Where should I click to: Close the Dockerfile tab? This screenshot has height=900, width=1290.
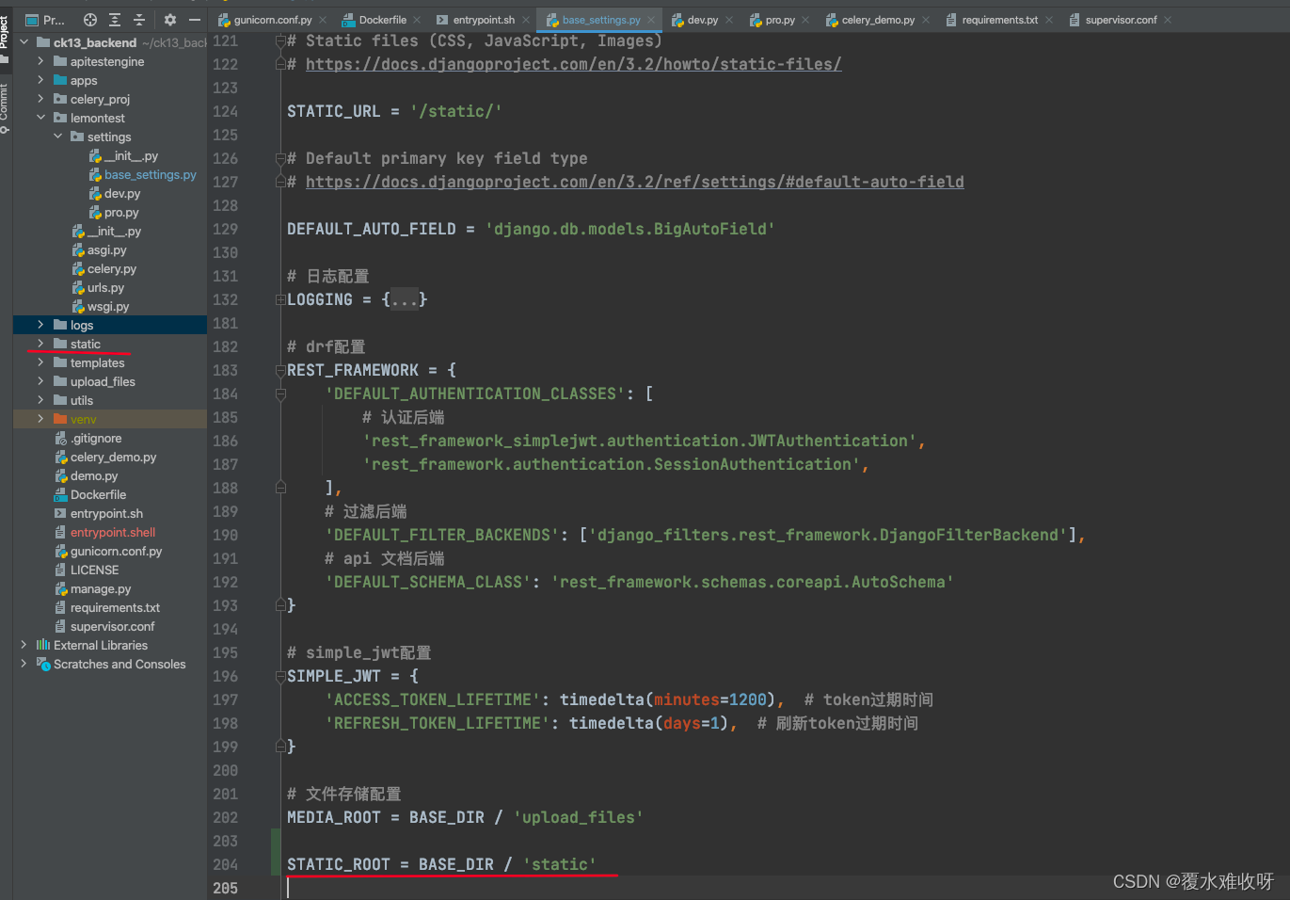[417, 20]
